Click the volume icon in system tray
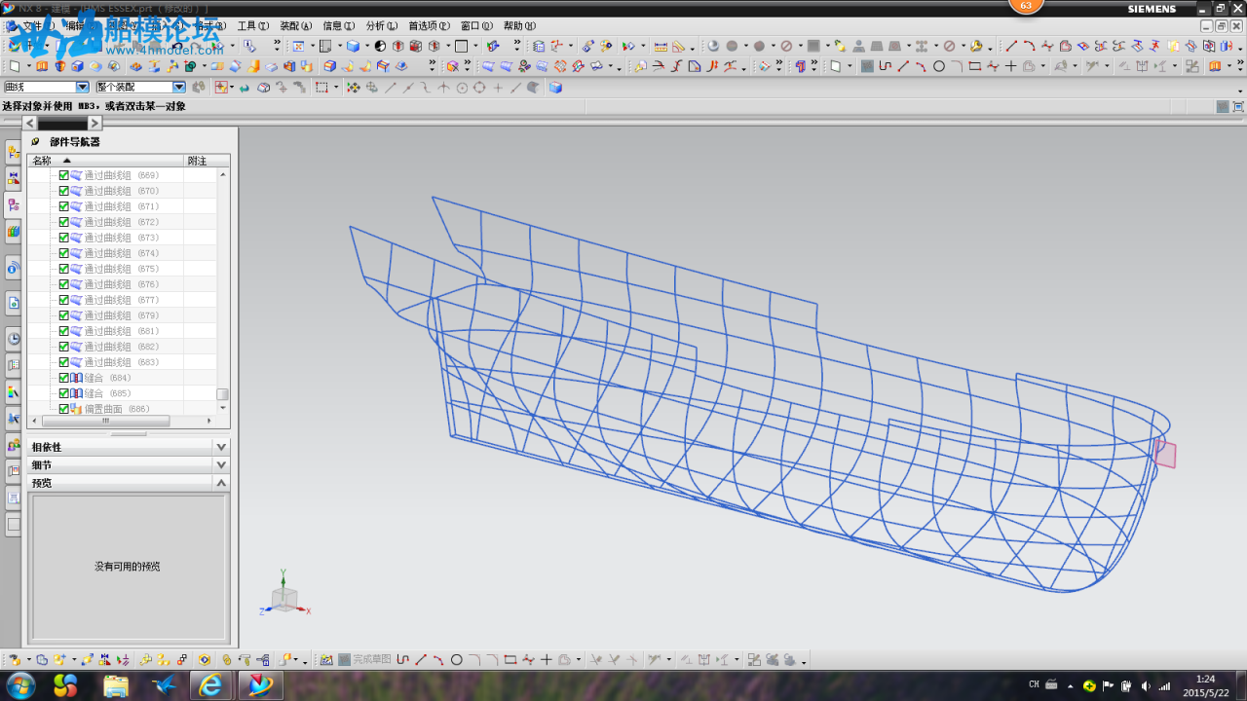 1145,685
